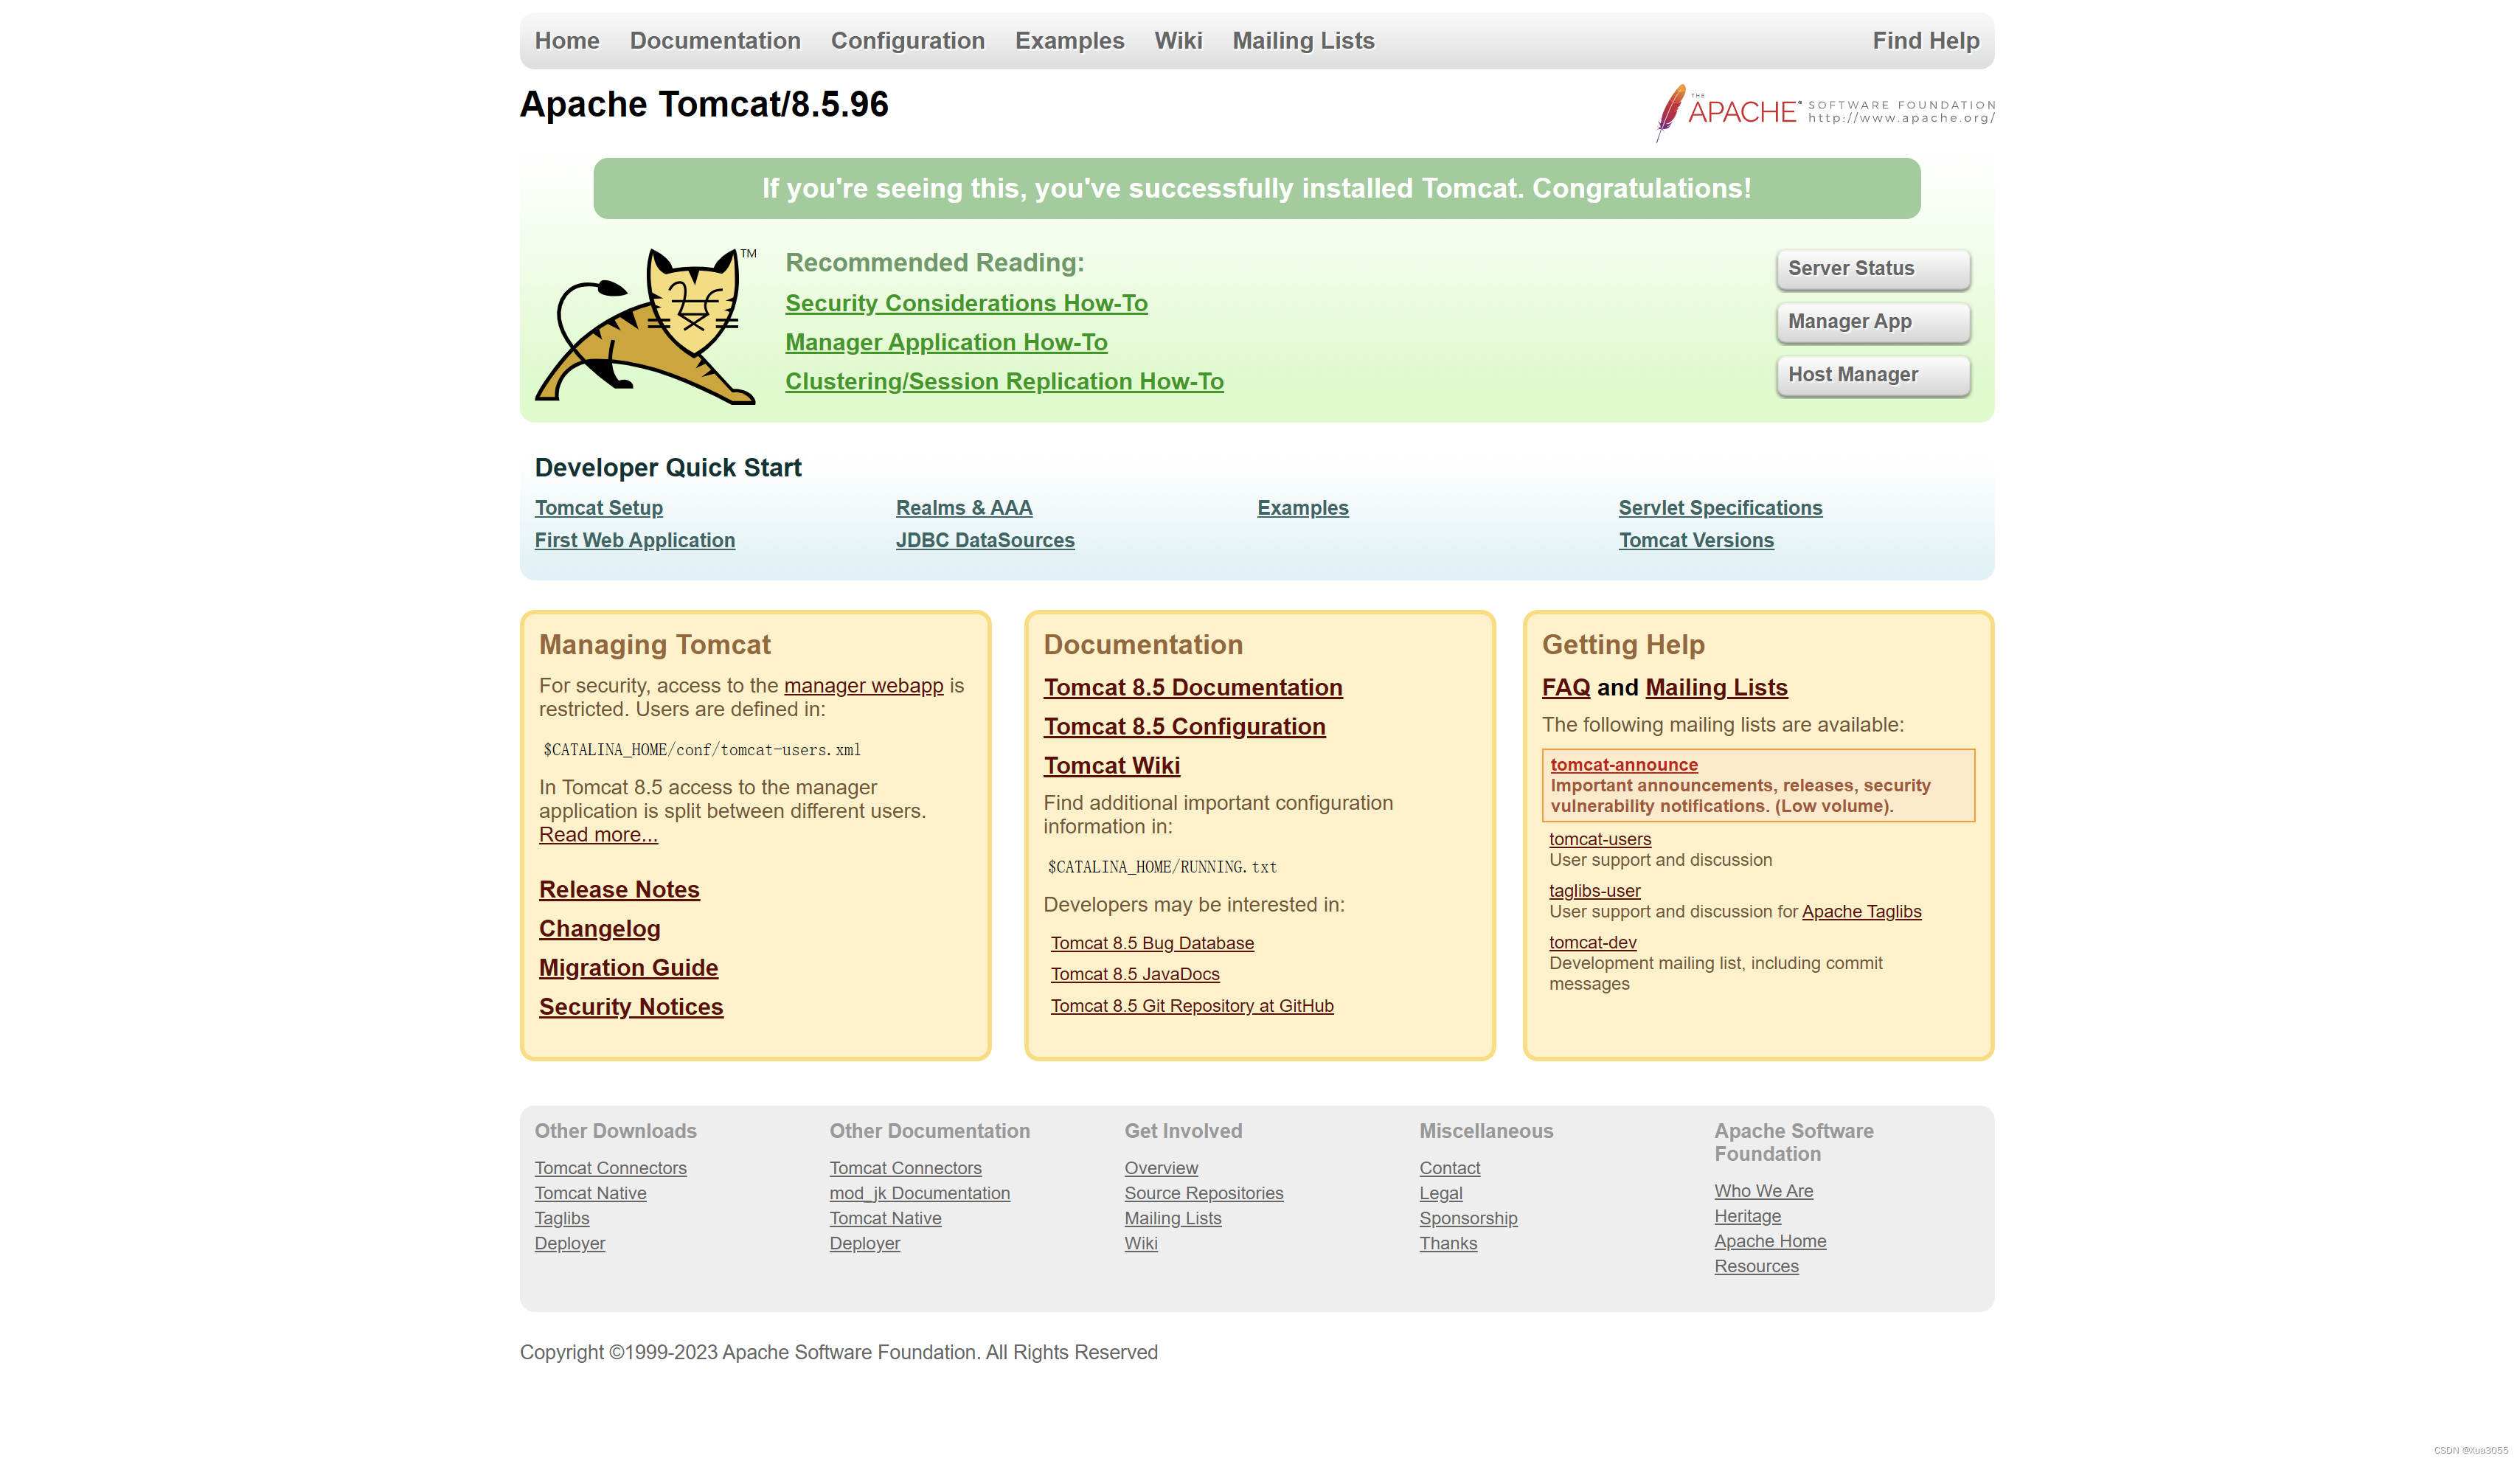Image resolution: width=2520 pixels, height=1461 pixels.
Task: Open the Apache Taglibs link
Action: [1860, 912]
